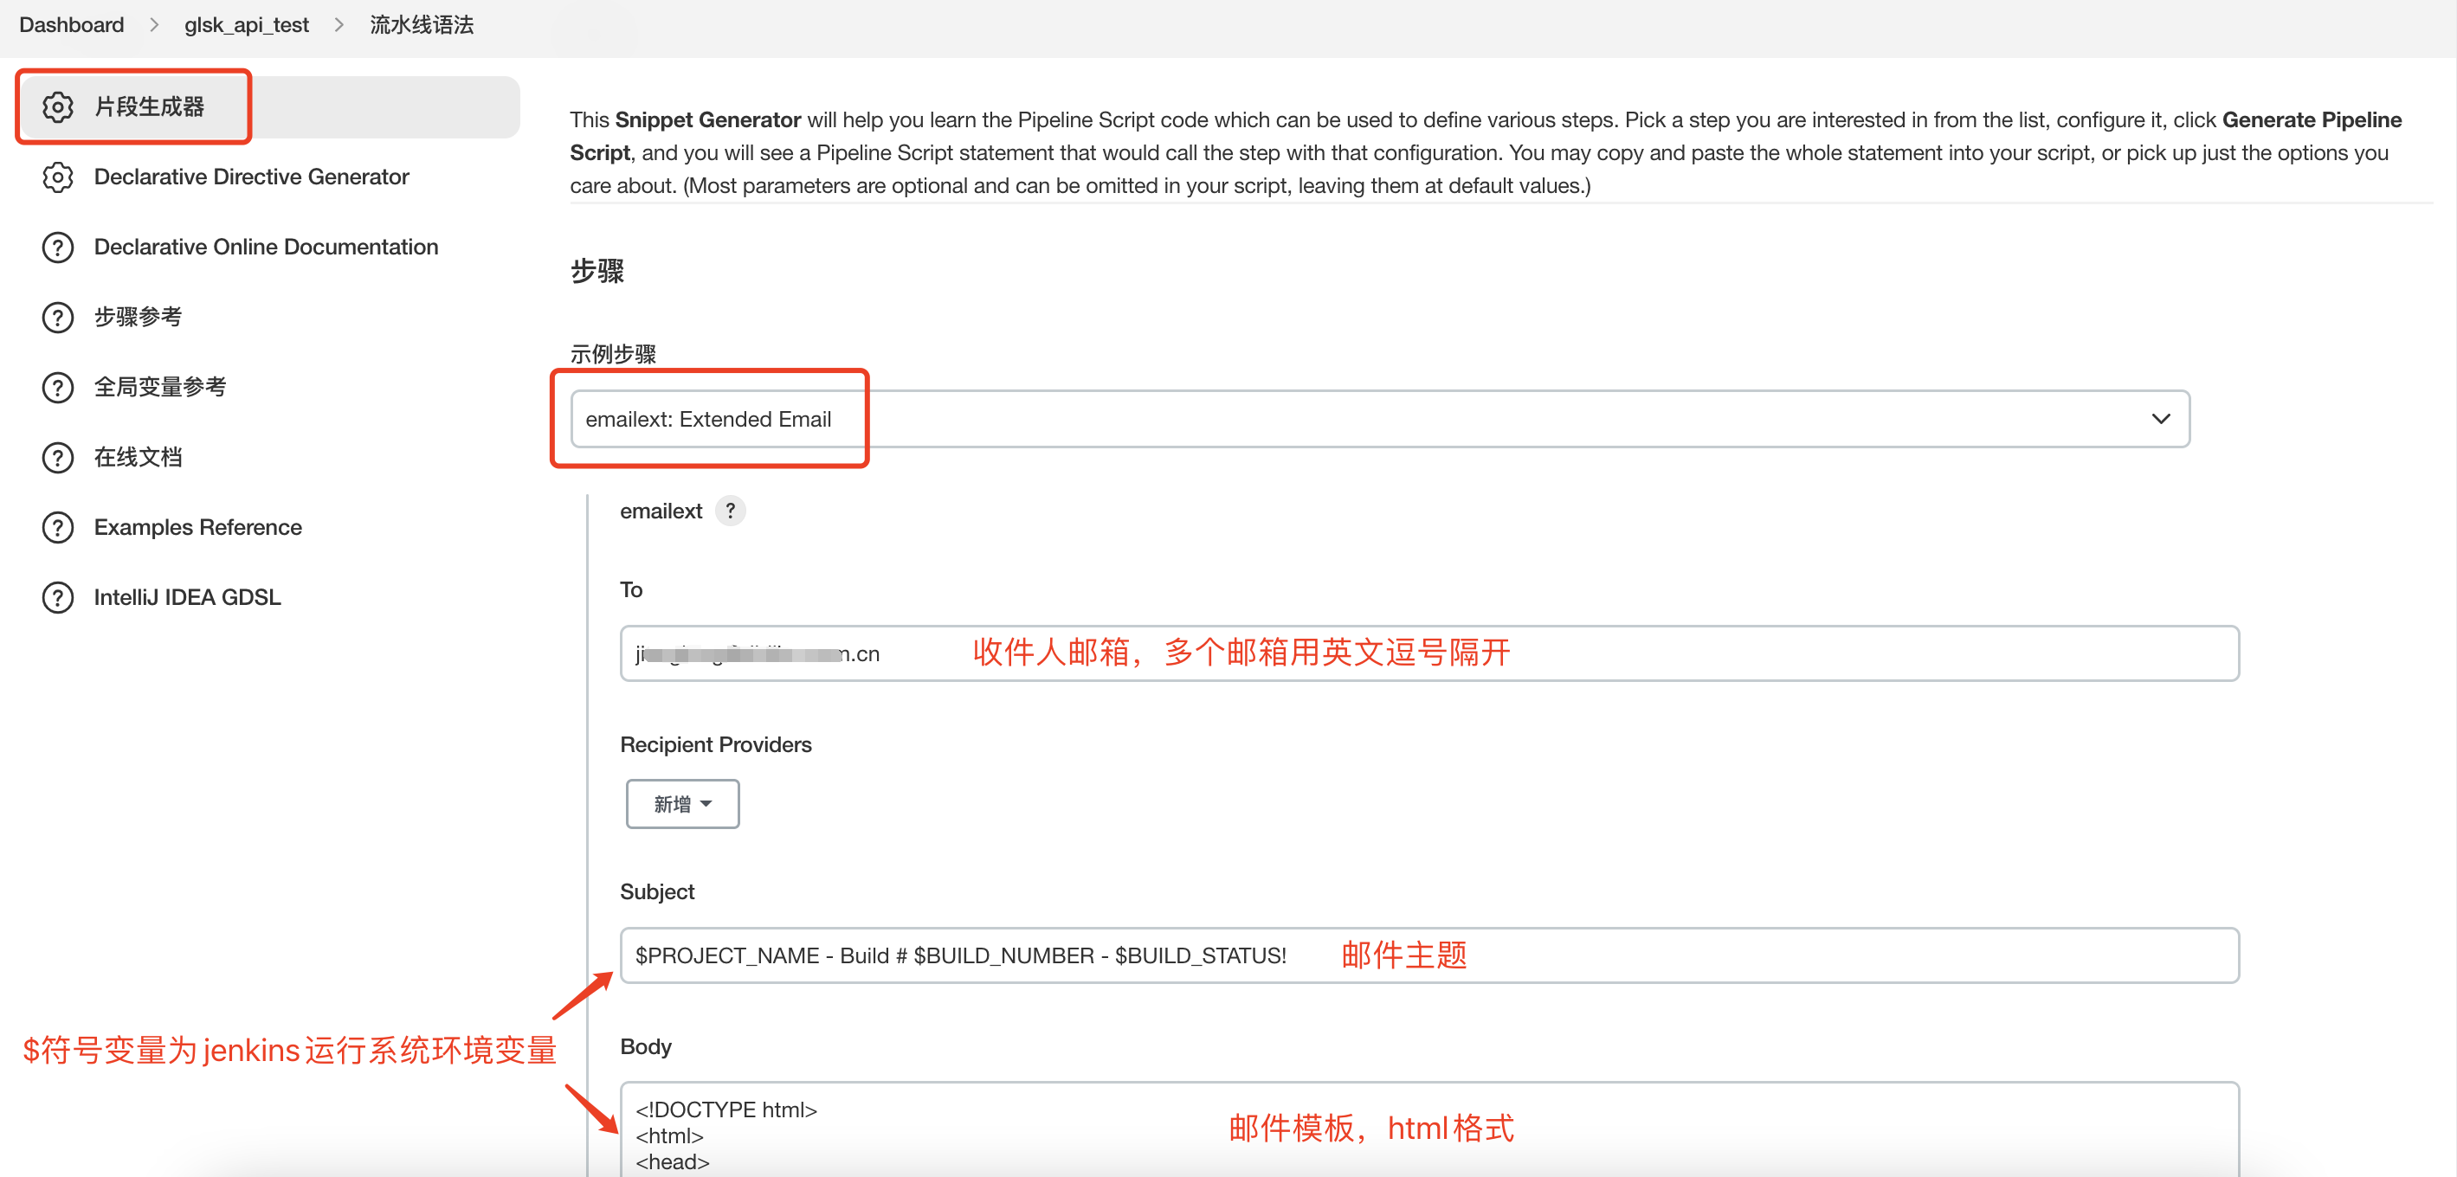Open the 新增 Recipient Providers dropdown
The height and width of the screenshot is (1177, 2457).
tap(682, 804)
